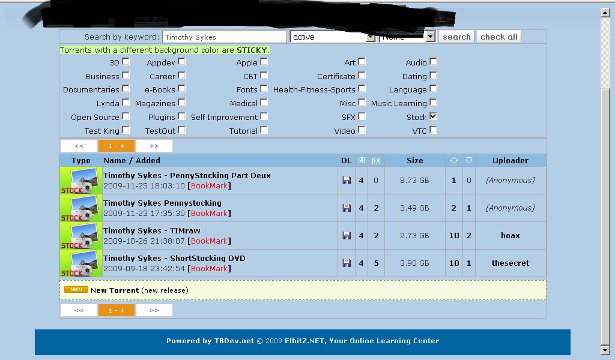Go to next page in top pager
The height and width of the screenshot is (360, 615).
154,146
